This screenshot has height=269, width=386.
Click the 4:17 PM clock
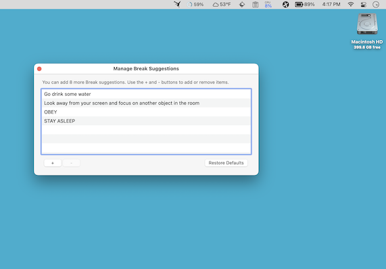pos(331,5)
